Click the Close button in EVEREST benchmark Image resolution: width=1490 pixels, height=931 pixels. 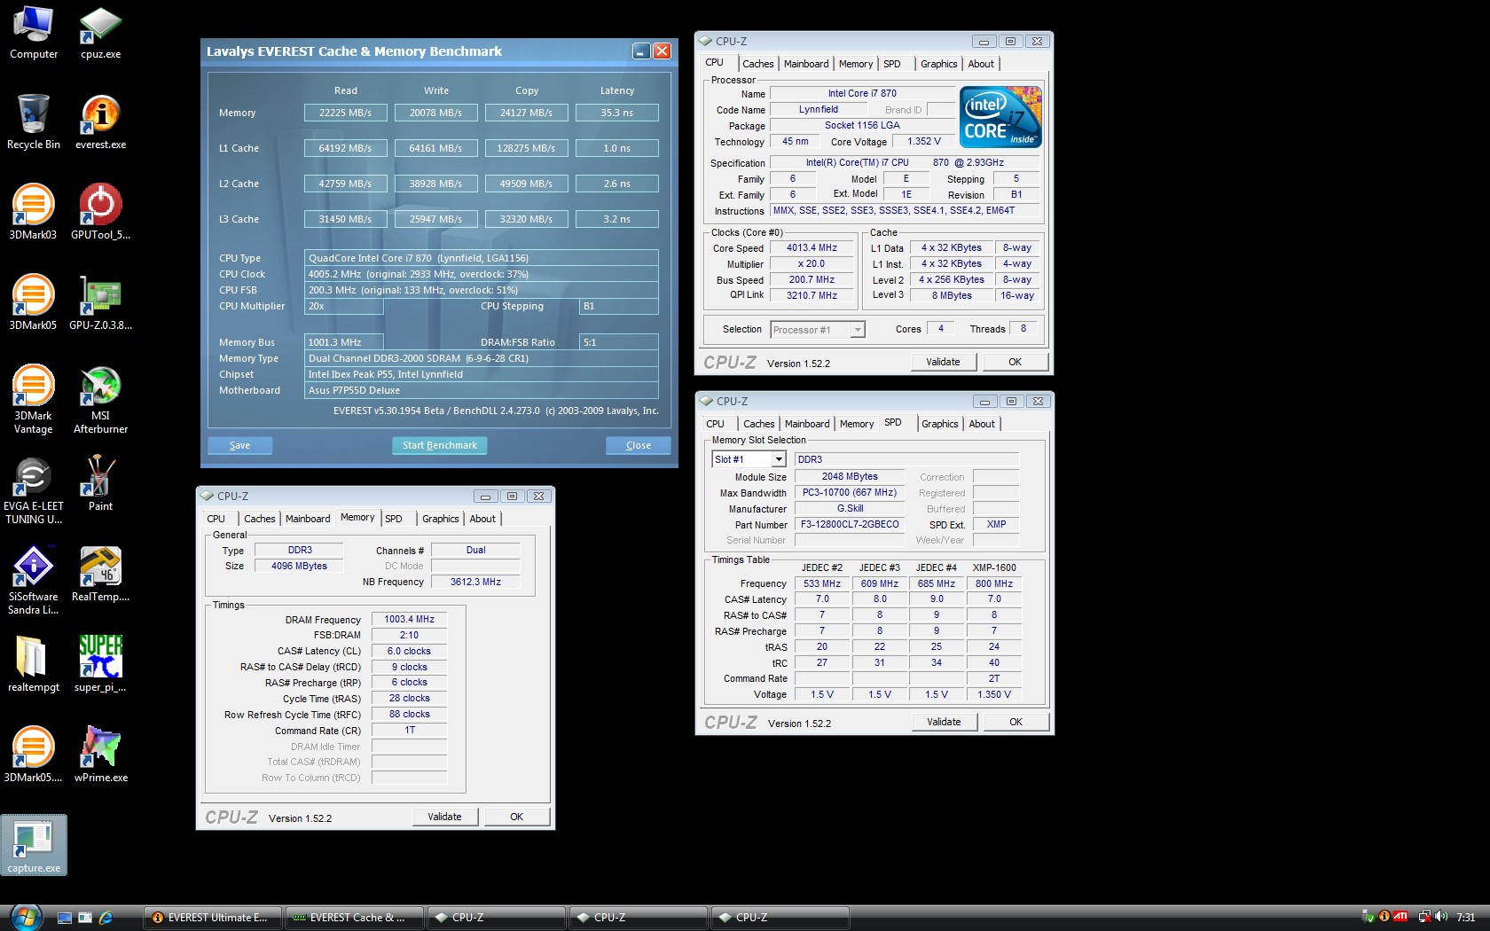coord(638,445)
